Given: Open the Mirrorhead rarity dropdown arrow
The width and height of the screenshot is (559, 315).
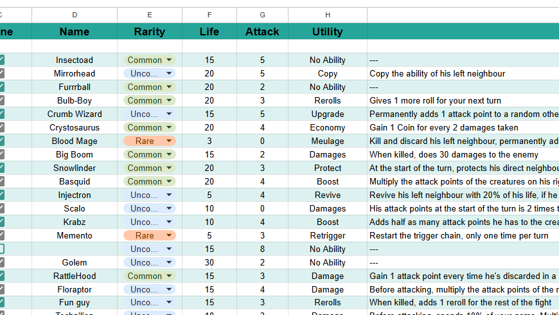Looking at the screenshot, I should 169,73.
